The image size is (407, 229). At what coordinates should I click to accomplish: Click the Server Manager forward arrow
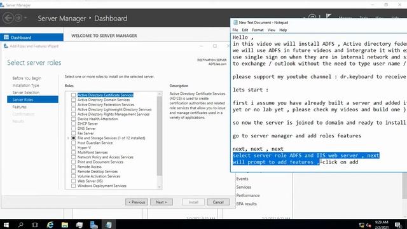[x=18, y=18]
